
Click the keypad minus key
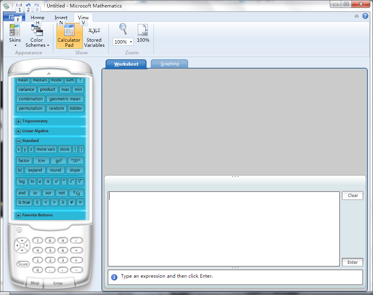click(x=76, y=270)
